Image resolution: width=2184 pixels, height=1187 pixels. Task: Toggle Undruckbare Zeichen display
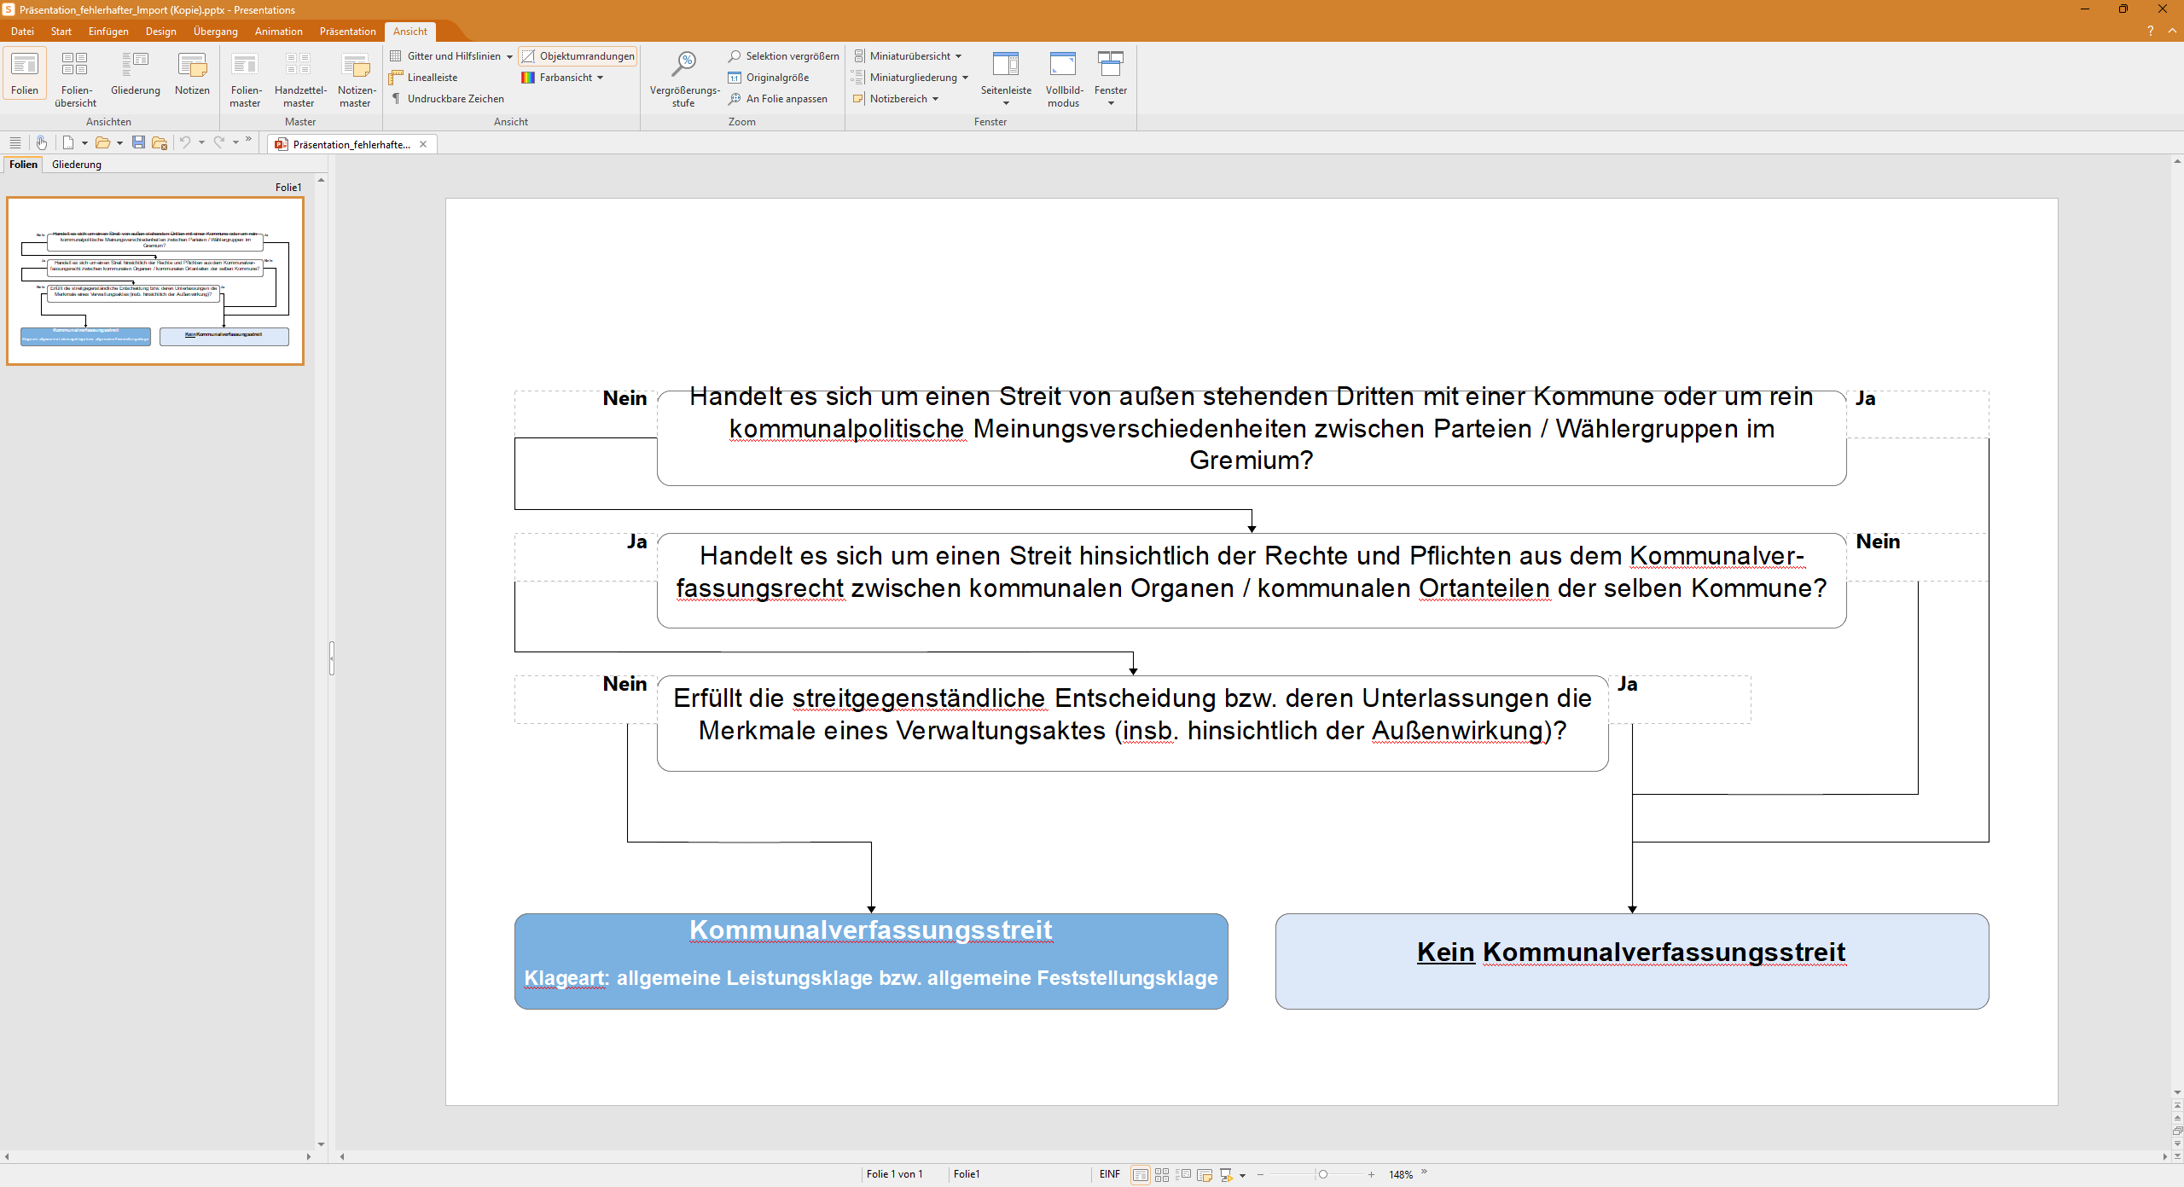[447, 99]
